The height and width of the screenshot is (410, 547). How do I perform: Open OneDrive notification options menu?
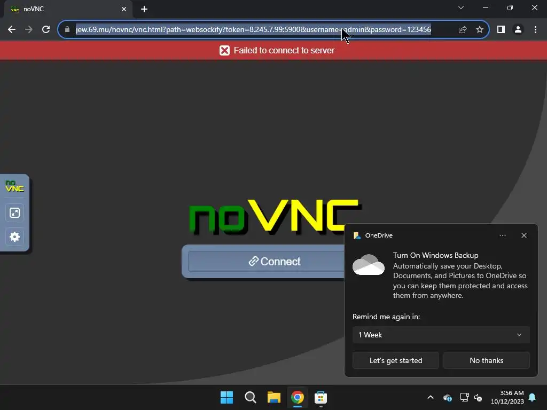pyautogui.click(x=502, y=235)
